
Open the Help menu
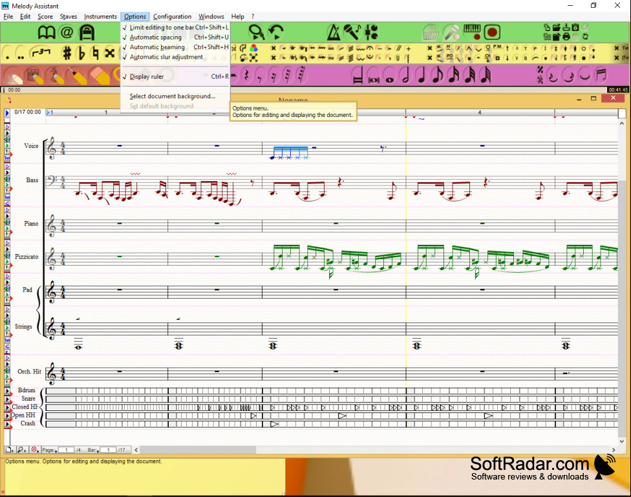237,17
